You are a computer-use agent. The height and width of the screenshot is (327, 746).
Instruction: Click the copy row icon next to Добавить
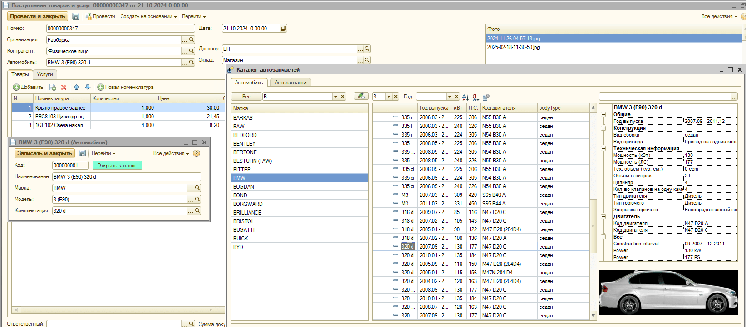pyautogui.click(x=53, y=87)
